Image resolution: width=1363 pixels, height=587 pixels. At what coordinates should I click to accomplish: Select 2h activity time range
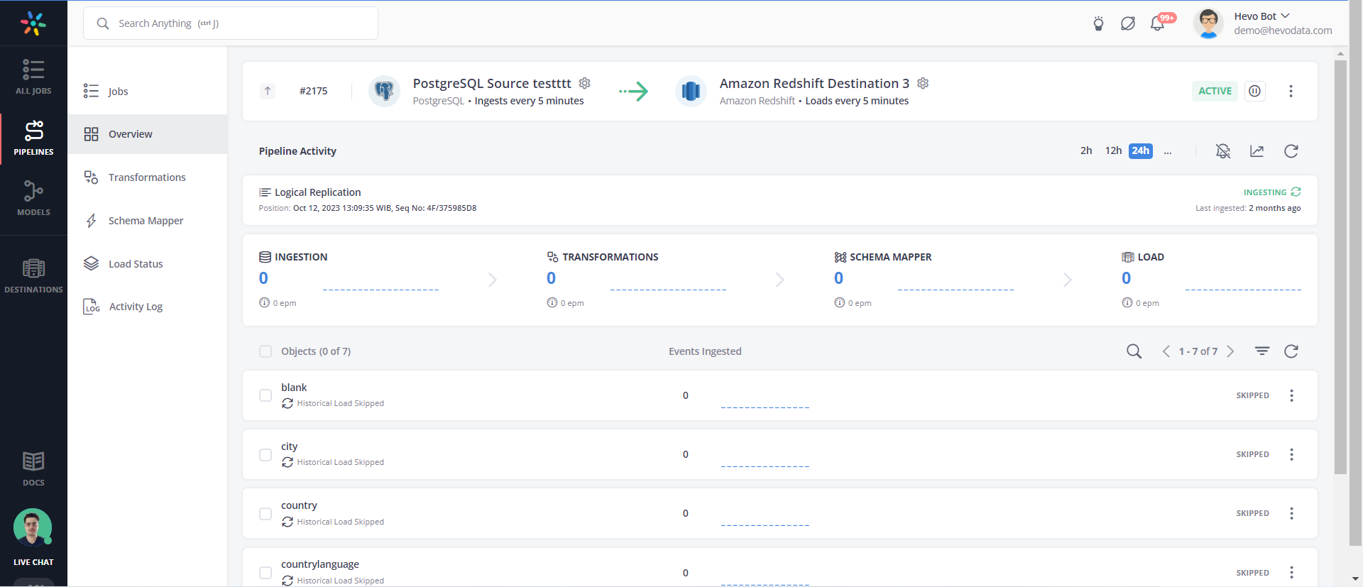click(x=1086, y=150)
